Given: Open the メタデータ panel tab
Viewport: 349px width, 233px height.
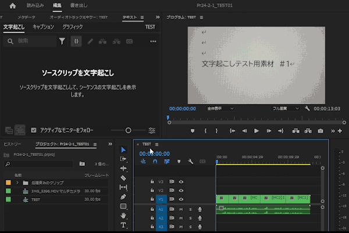Looking at the screenshot, I should coord(26,17).
